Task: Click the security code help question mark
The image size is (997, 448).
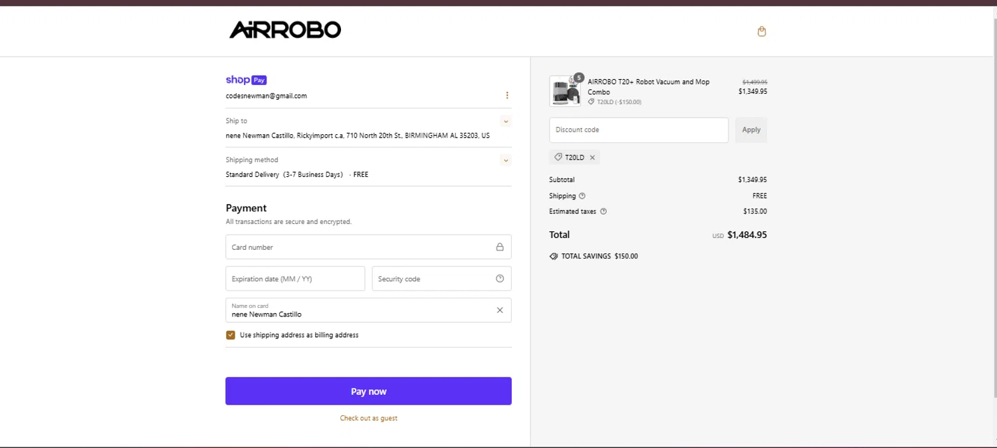Action: pyautogui.click(x=500, y=279)
